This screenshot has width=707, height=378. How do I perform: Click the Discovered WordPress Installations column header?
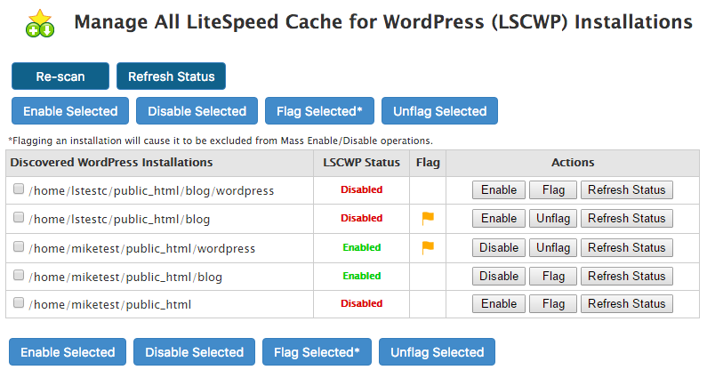(111, 163)
